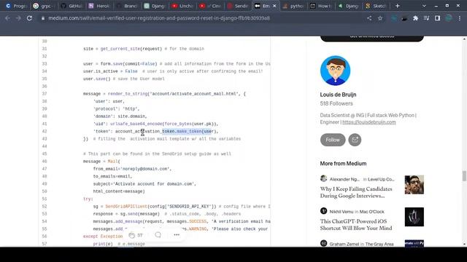
Task: Click 'SendGridAPIClient' on line 52
Action: coord(126,206)
